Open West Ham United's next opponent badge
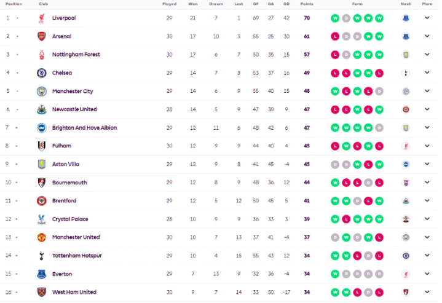The width and height of the screenshot is (442, 303). 406,292
